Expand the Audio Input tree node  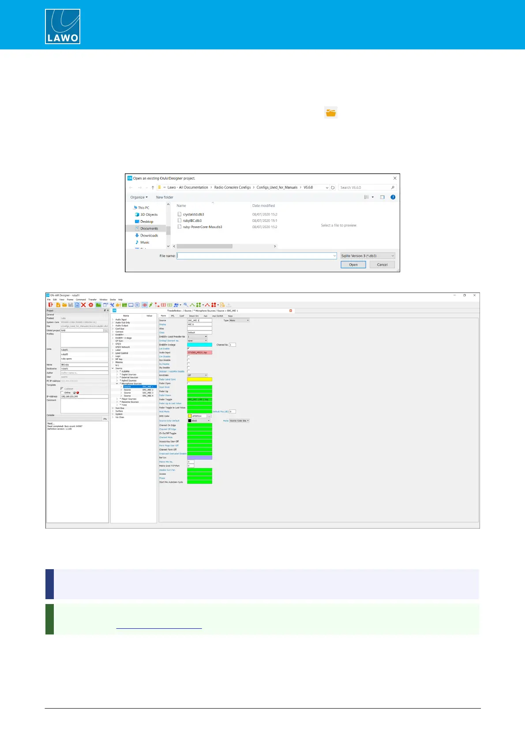(x=112, y=319)
